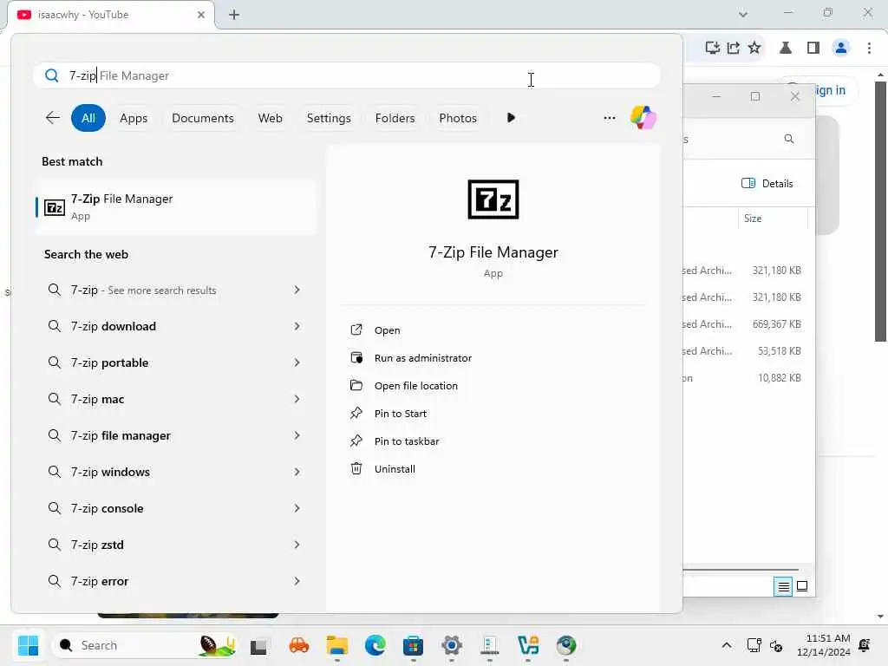Toggle the Details pane in File Explorer

click(767, 184)
